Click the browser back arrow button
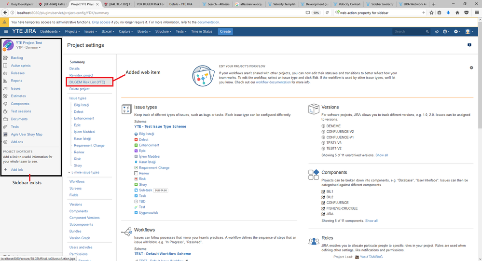Viewport: 482px width, 261px height. (5, 13)
